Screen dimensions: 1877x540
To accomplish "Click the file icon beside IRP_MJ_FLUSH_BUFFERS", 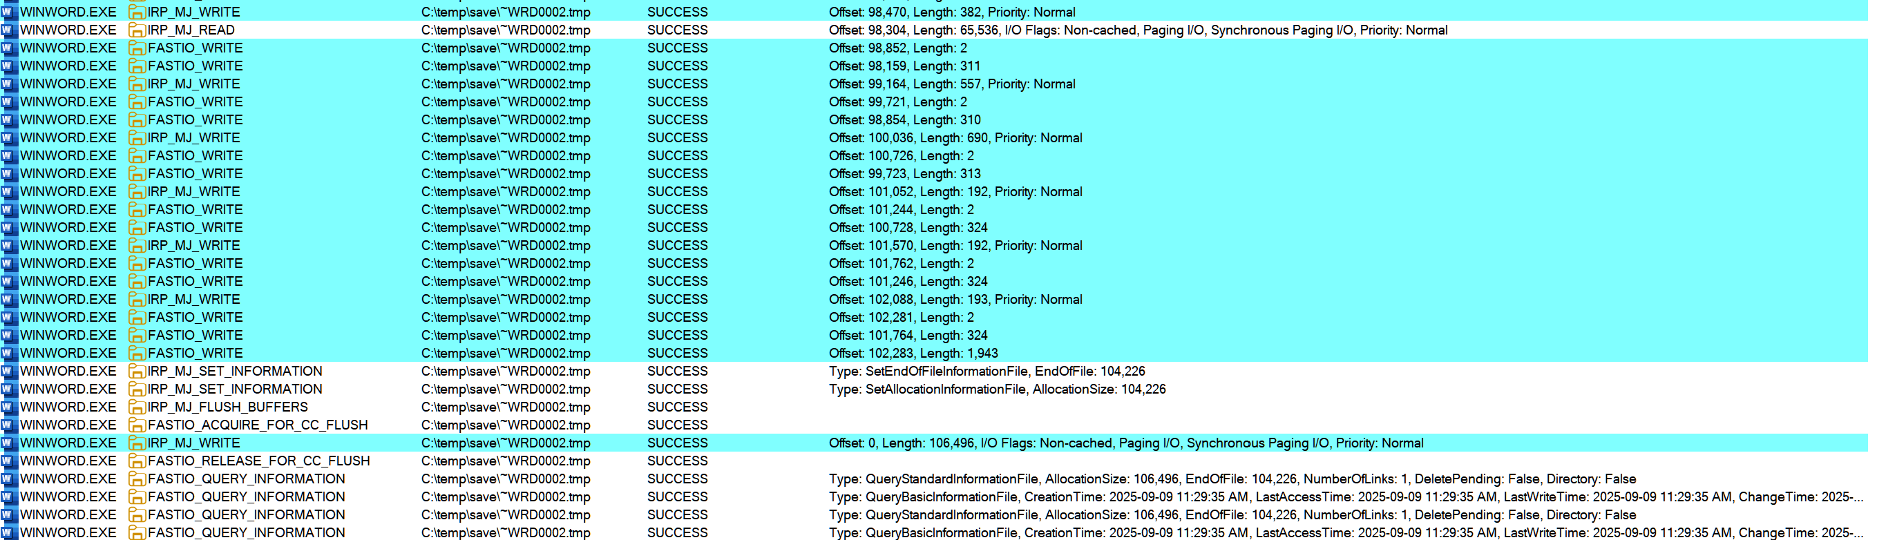I will point(136,407).
